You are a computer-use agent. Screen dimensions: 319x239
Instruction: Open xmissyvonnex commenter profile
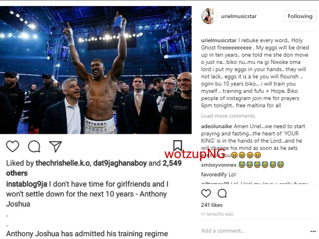219,165
